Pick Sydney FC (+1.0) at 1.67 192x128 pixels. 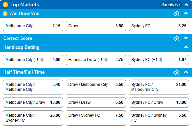pyautogui.click(x=159, y=60)
